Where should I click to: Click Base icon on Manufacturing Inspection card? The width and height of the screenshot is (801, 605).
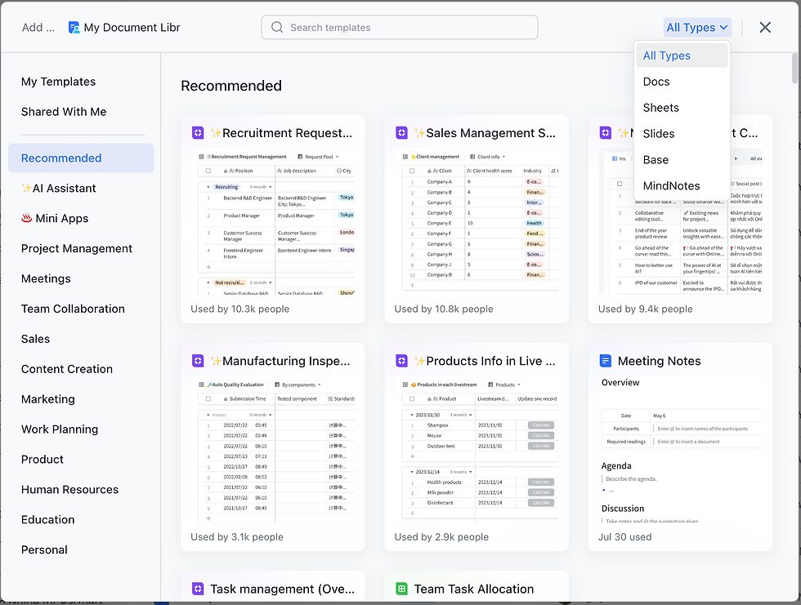[198, 361]
